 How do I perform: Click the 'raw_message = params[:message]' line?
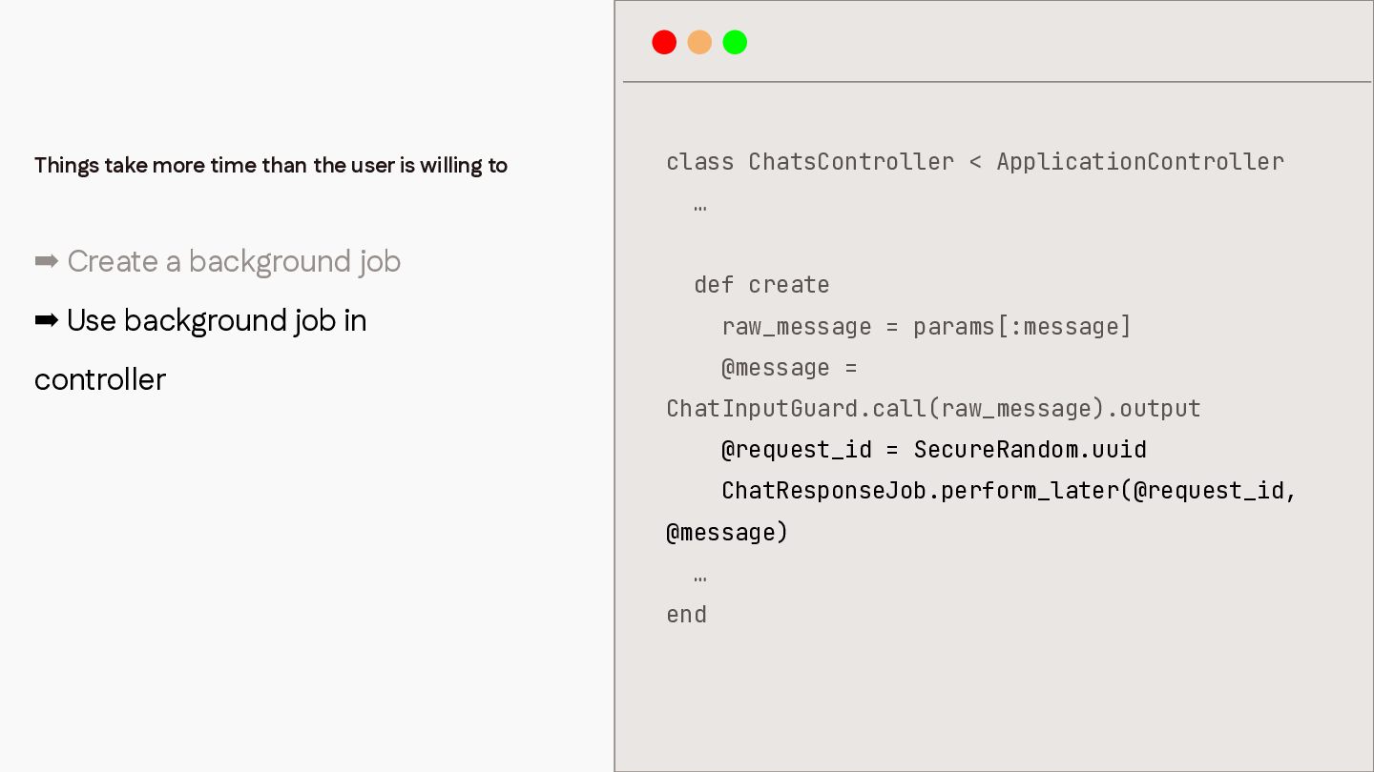926,327
